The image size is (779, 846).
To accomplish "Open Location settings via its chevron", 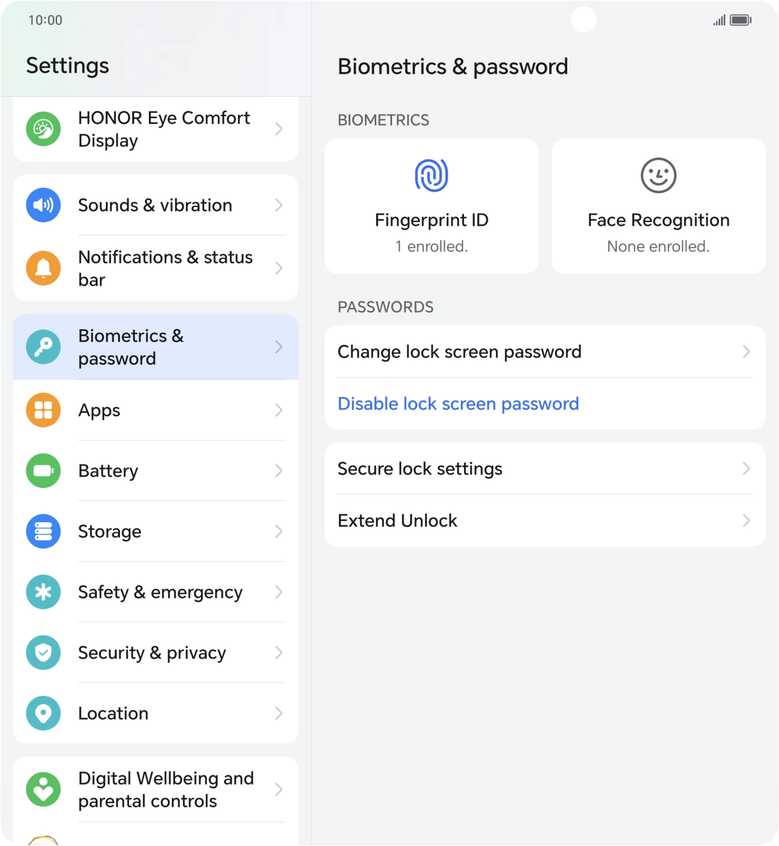I will pos(279,713).
